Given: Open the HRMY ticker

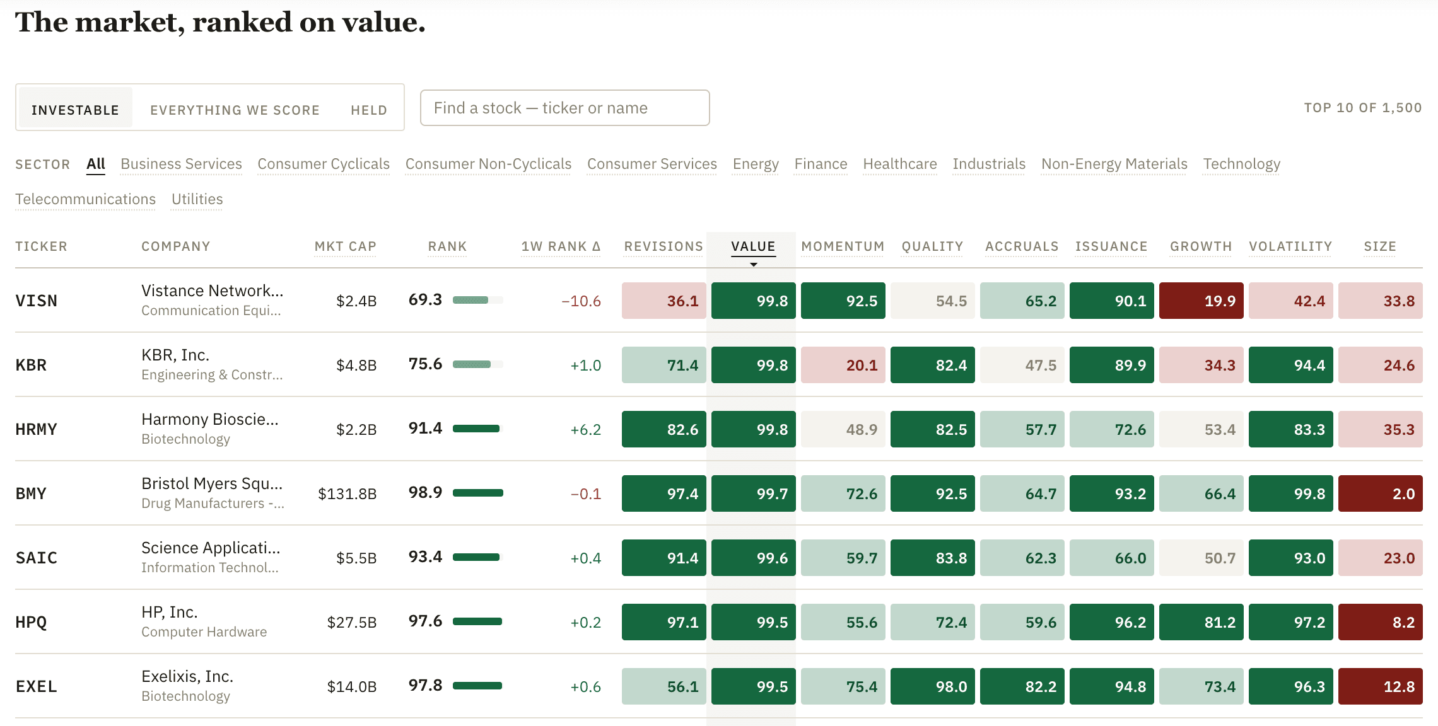Looking at the screenshot, I should click(x=37, y=429).
